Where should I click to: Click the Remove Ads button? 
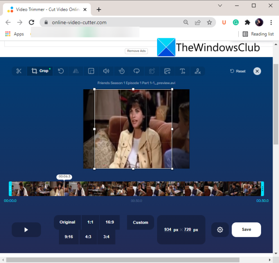(136, 51)
